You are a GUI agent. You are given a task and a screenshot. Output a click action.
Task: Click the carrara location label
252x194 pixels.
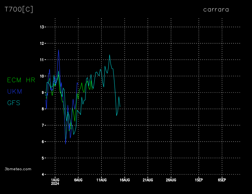[216, 9]
